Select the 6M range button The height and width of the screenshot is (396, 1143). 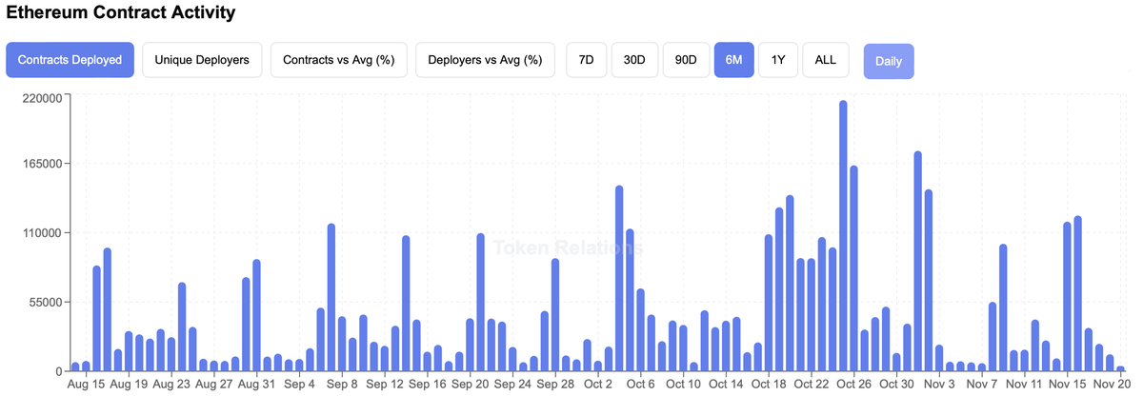[x=733, y=60]
